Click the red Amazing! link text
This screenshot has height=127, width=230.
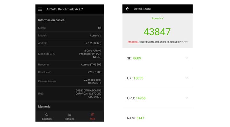click(x=133, y=42)
